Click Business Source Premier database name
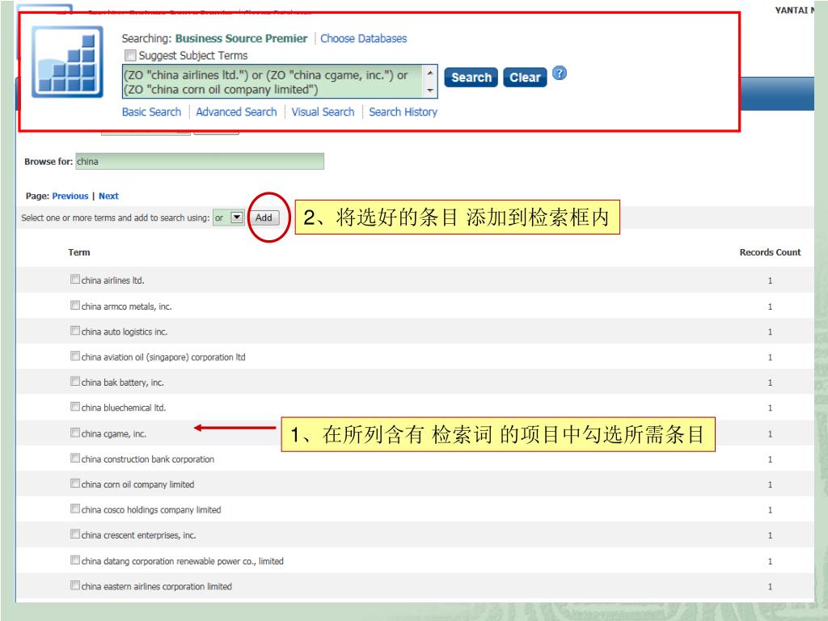Screen dimensions: 828x621 click(x=241, y=39)
